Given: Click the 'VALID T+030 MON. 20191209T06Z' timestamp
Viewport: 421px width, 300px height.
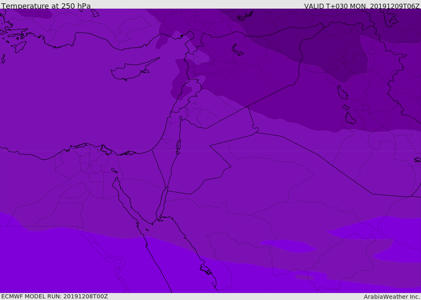Looking at the screenshot, I should [362, 6].
